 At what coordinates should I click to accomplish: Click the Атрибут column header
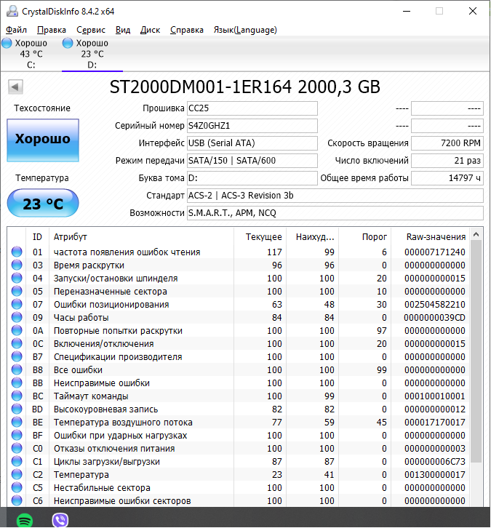(x=71, y=236)
